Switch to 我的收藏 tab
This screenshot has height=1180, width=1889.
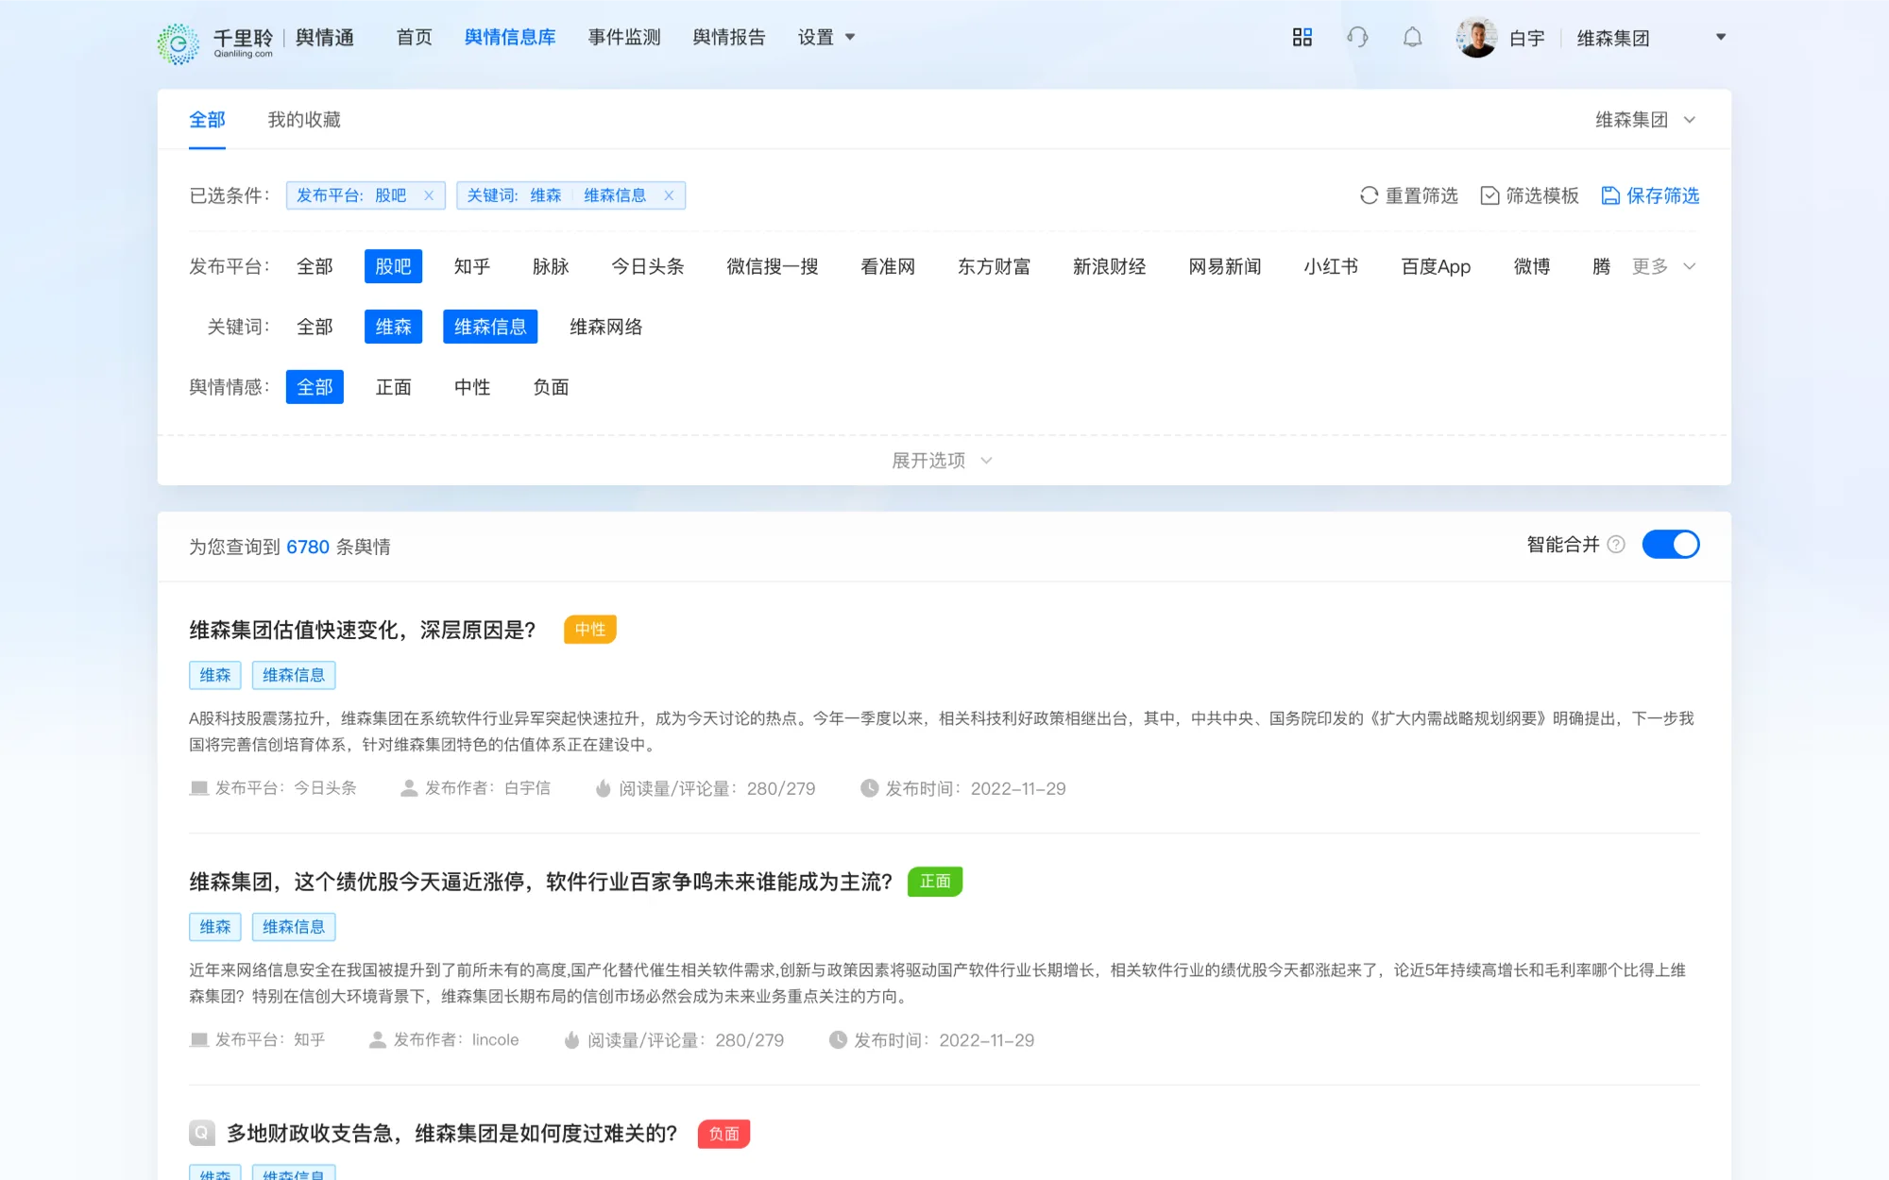coord(304,120)
